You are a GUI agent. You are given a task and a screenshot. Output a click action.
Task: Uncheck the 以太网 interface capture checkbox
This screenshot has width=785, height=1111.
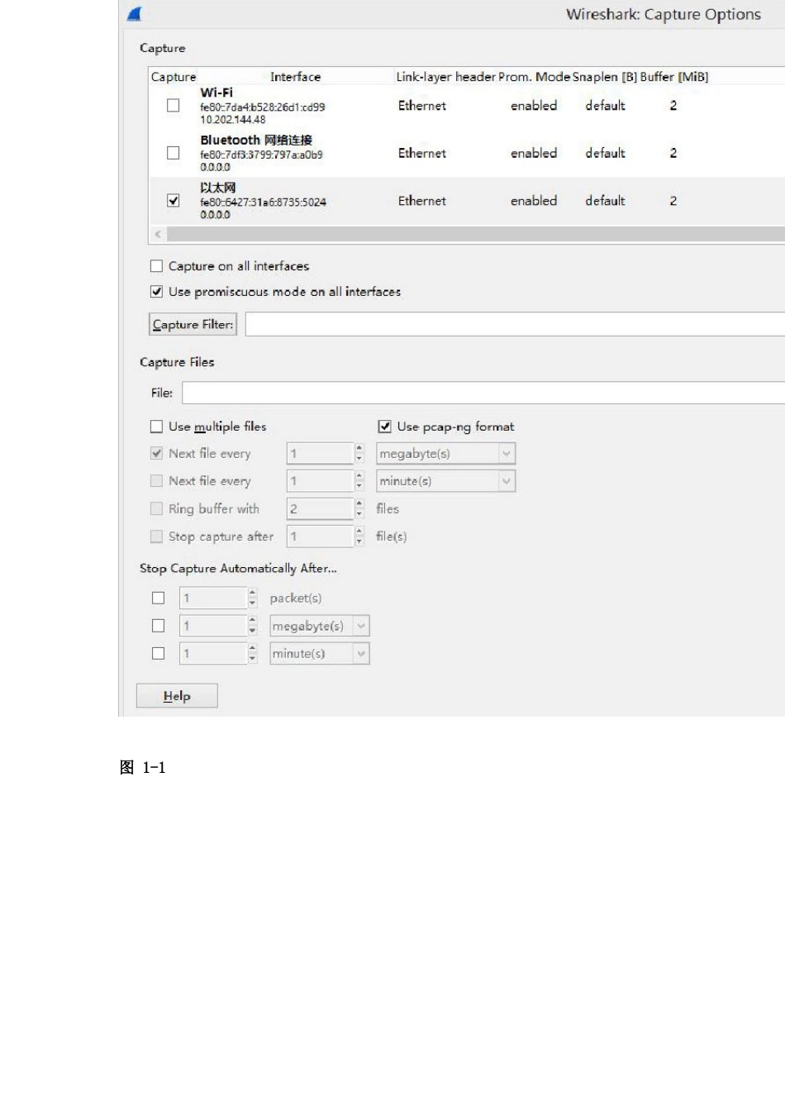174,200
